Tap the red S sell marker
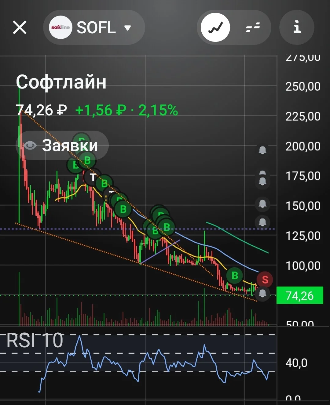Image resolution: width=330 pixels, height=405 pixels. tap(265, 279)
